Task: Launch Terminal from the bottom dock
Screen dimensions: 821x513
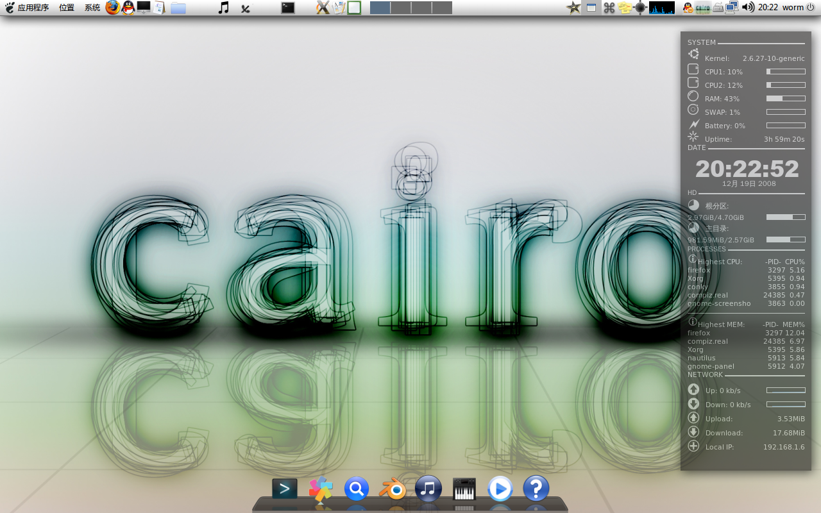Action: 285,489
